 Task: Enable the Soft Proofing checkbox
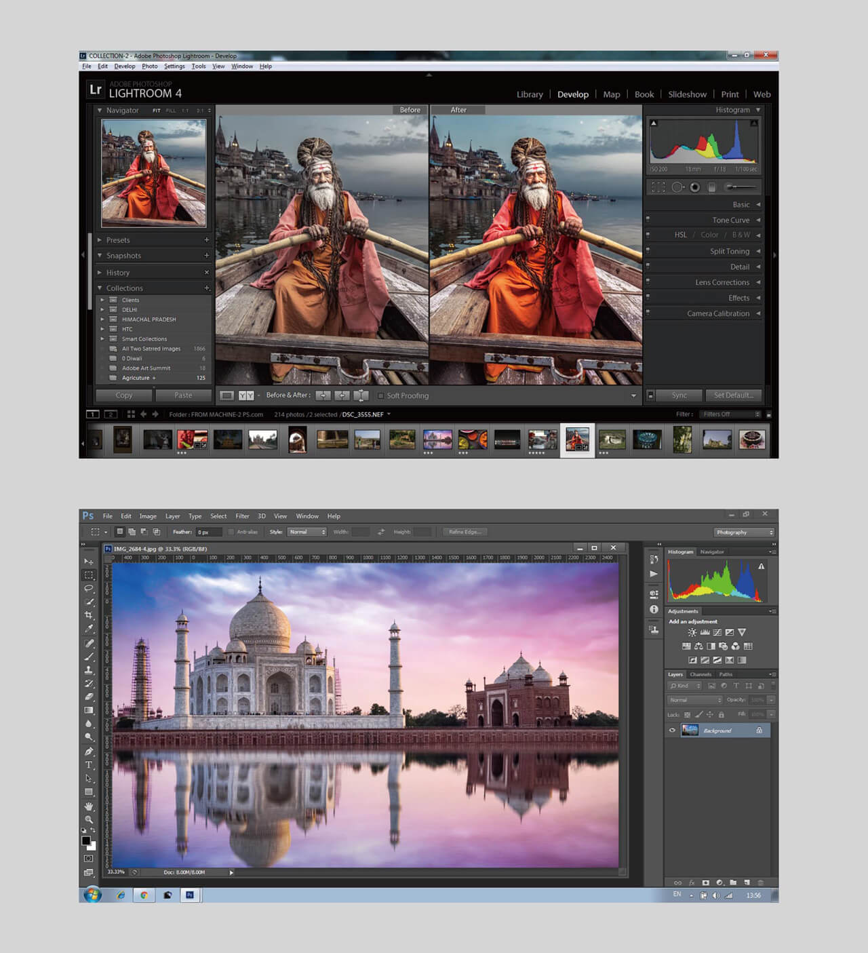point(380,396)
